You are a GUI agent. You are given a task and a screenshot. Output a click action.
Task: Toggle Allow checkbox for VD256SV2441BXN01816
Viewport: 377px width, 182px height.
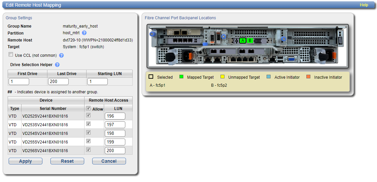pos(88,150)
